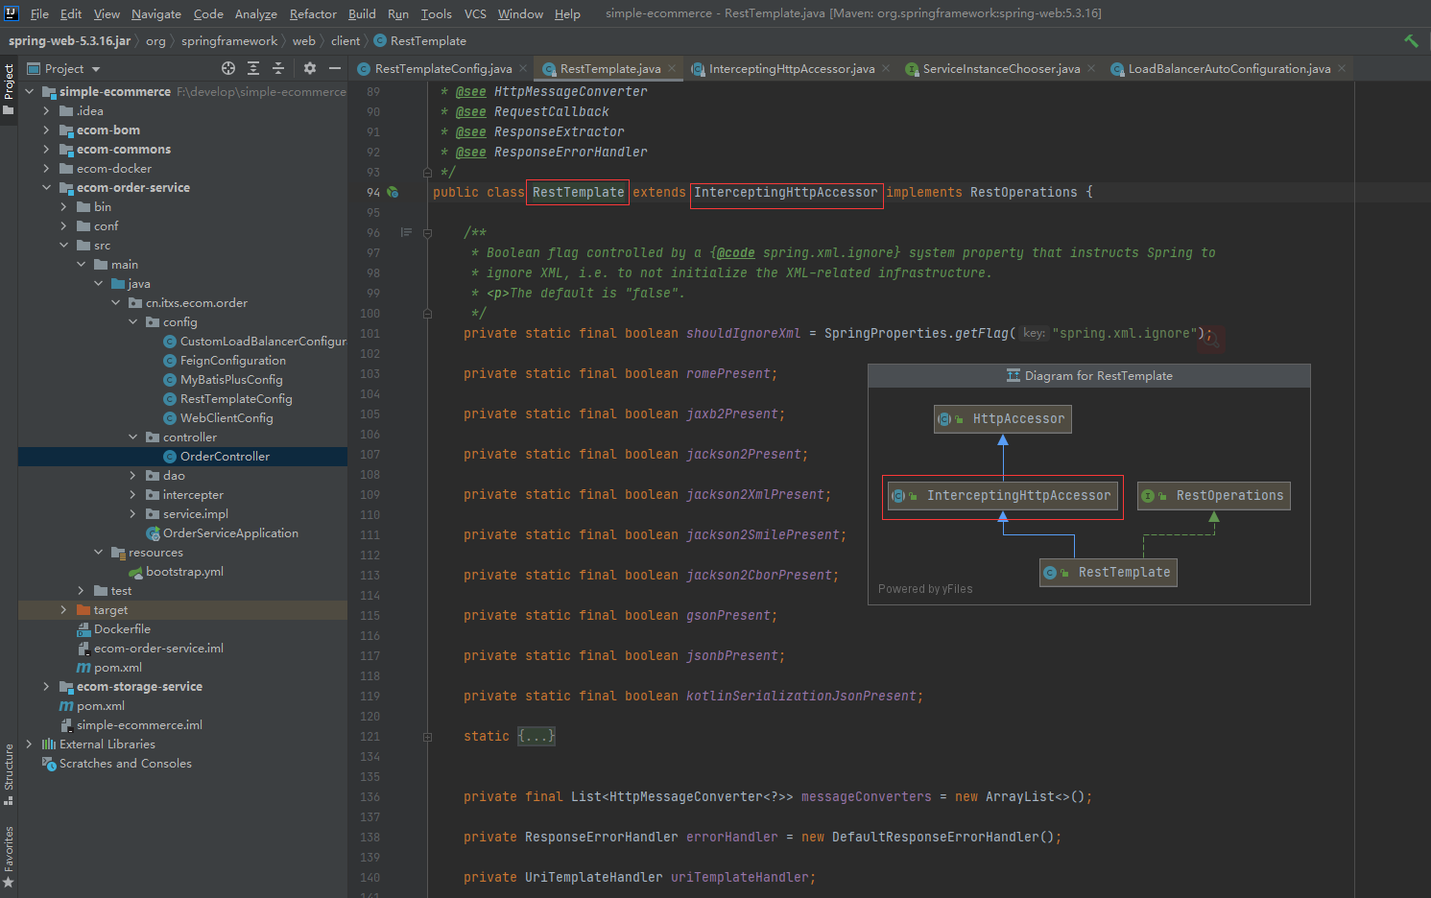Click the locate target icon in Project panel

click(x=228, y=68)
